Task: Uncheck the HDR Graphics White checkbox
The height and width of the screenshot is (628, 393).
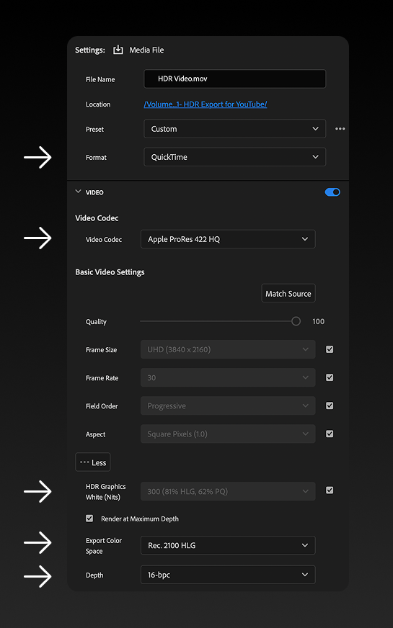Action: pos(330,490)
